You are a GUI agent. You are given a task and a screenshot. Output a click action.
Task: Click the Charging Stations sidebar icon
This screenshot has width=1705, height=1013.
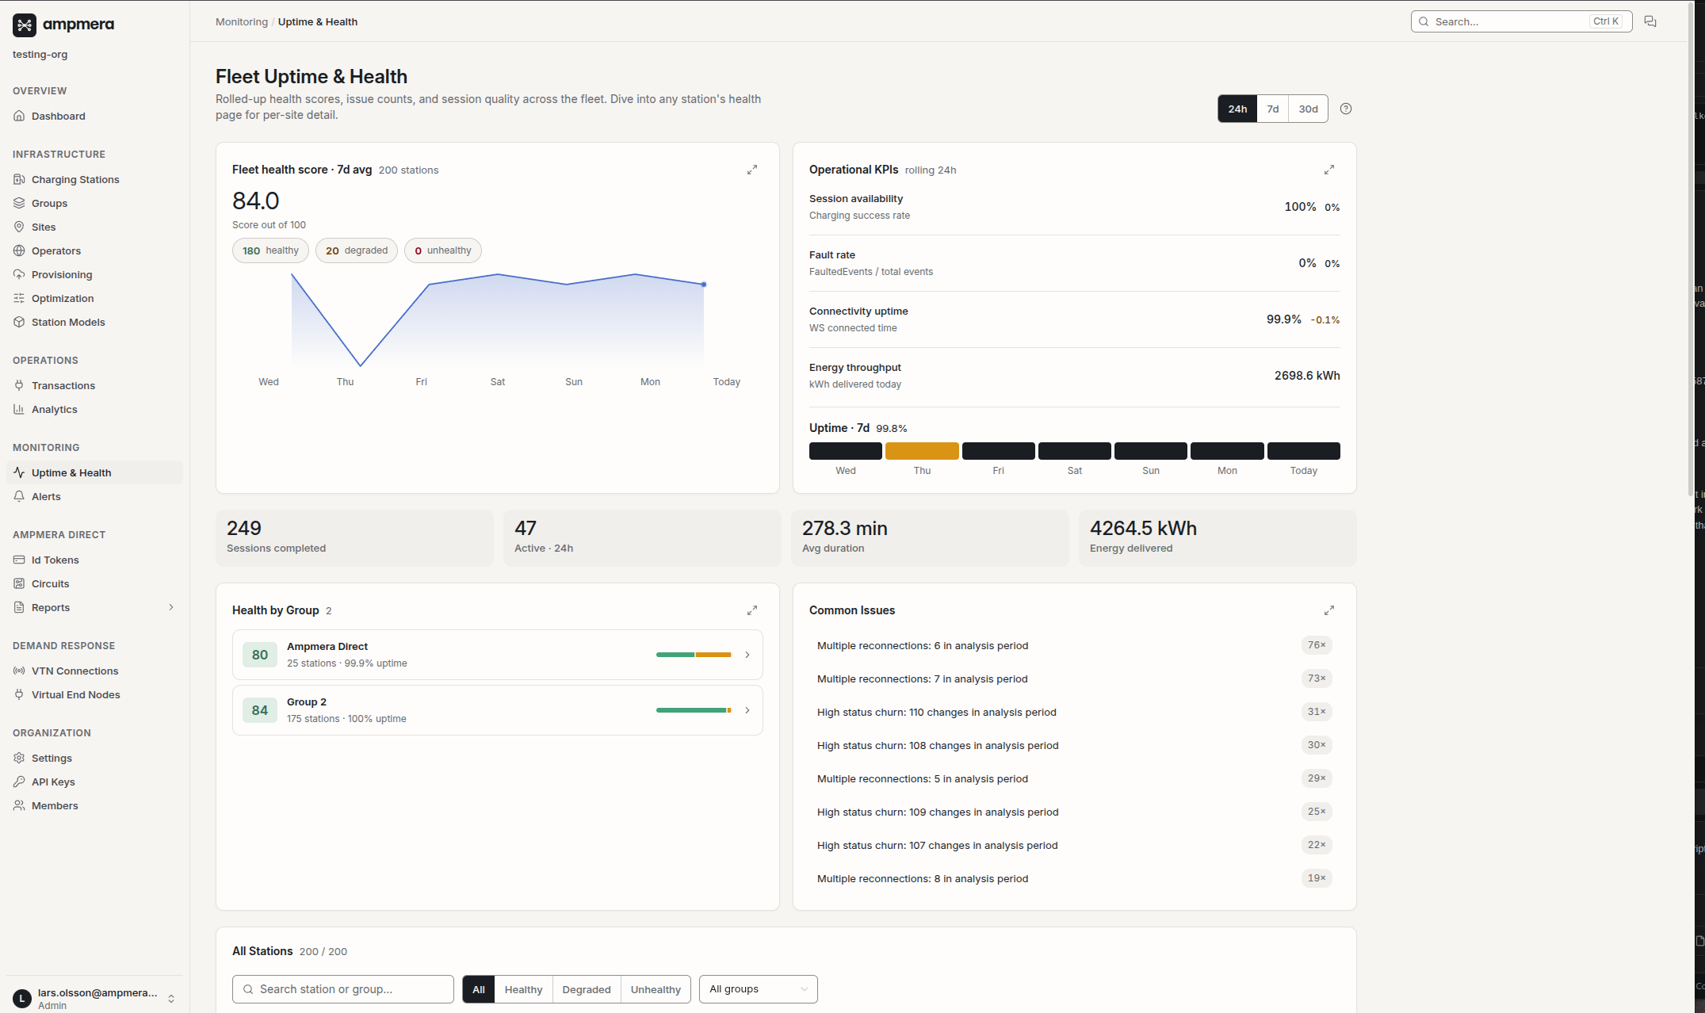[x=19, y=179]
